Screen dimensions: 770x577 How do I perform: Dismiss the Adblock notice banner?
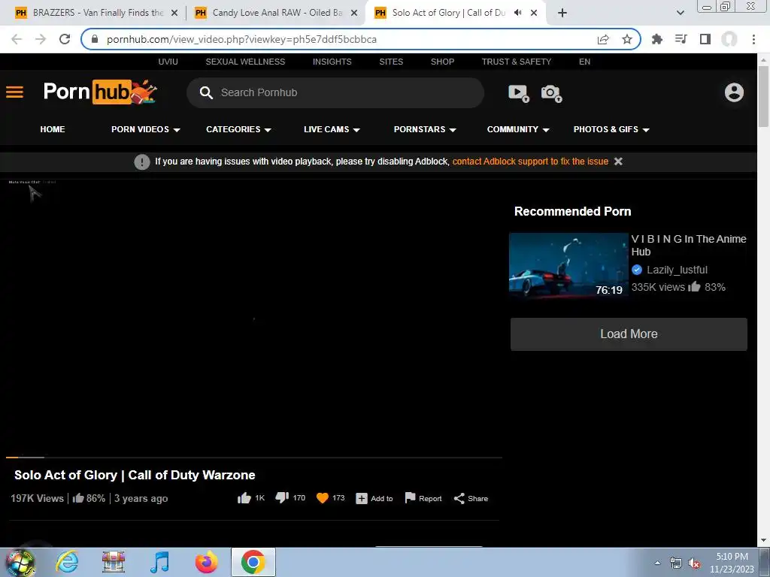pos(618,162)
